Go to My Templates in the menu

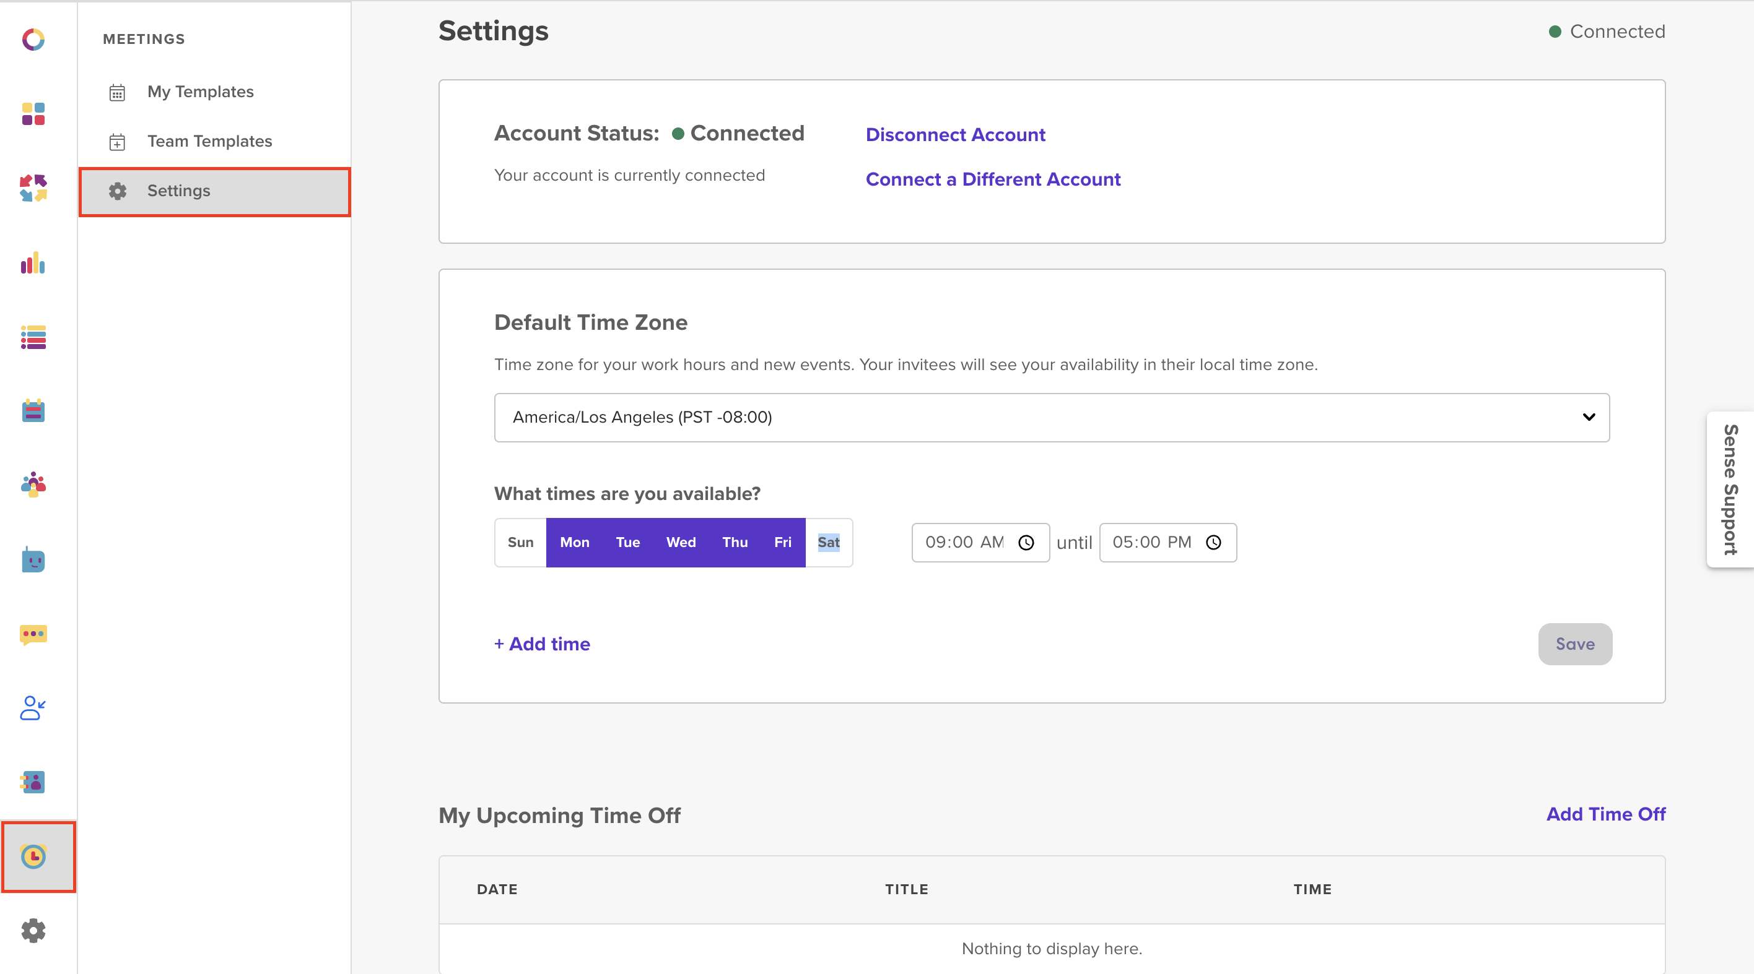point(200,92)
